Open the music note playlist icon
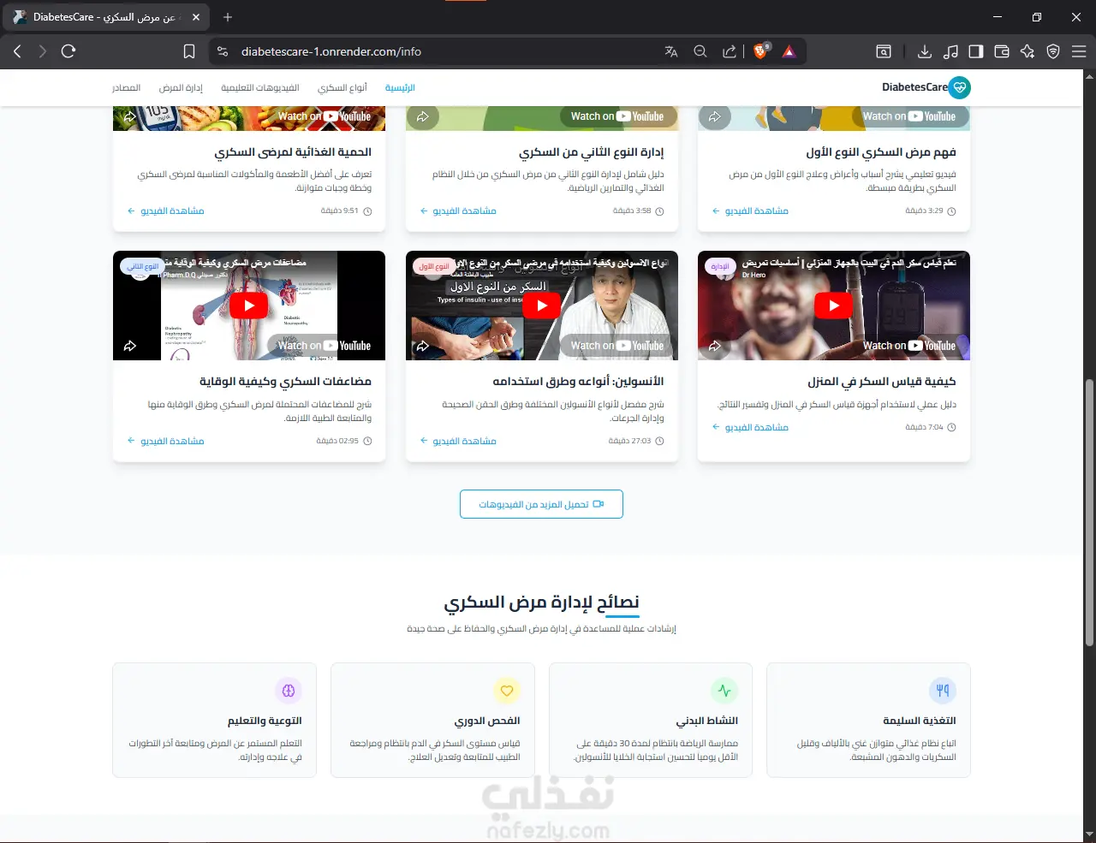The width and height of the screenshot is (1096, 843). coord(950,51)
